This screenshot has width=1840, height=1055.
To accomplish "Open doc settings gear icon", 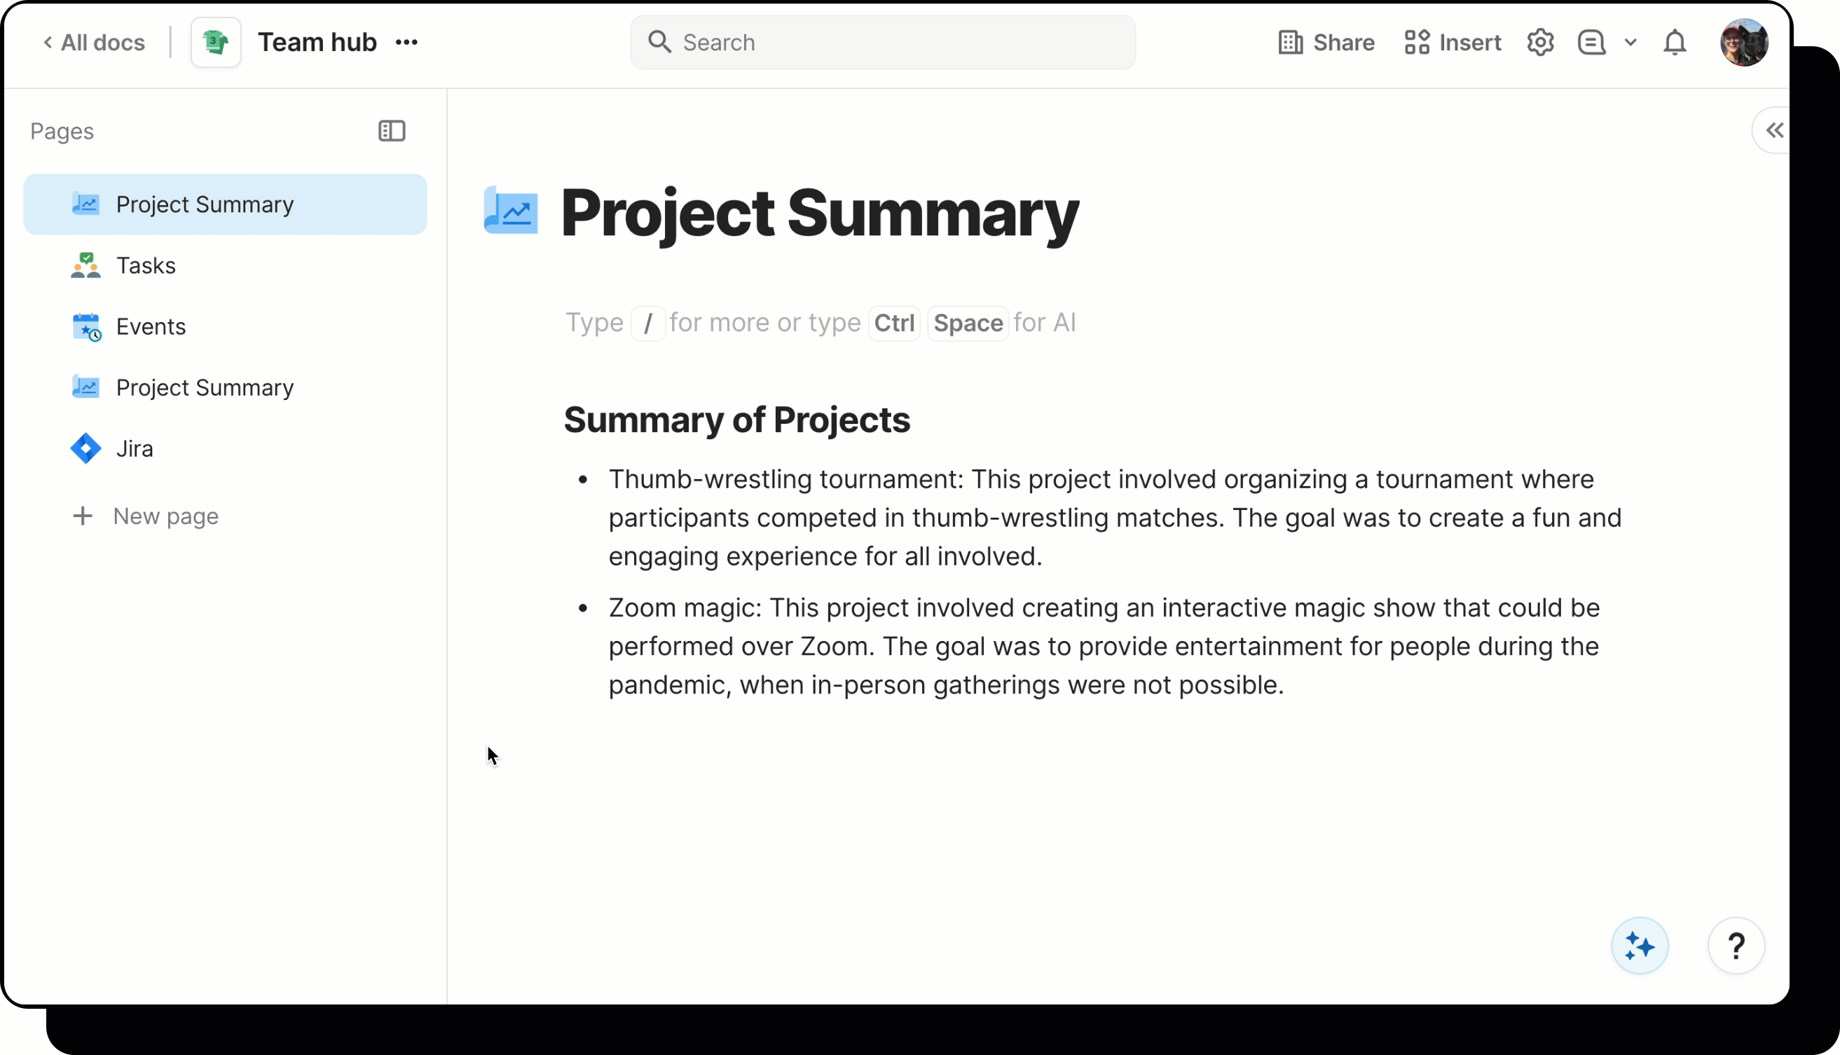I will coord(1540,43).
